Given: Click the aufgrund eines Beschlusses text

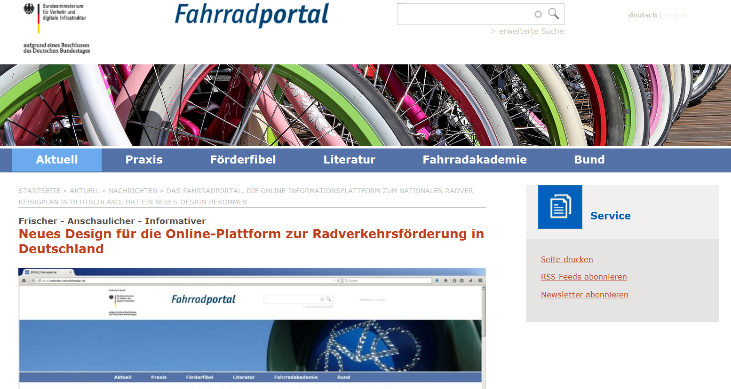Looking at the screenshot, I should pyautogui.click(x=56, y=48).
